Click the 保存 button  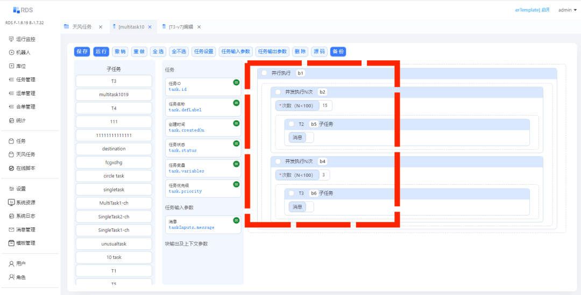click(82, 52)
